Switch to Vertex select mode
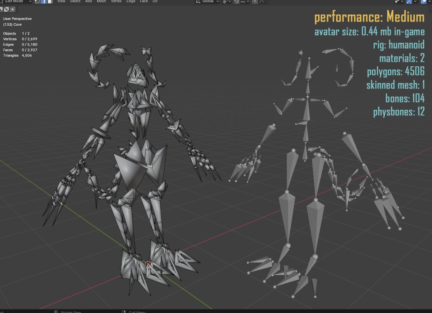 tap(37, 2)
